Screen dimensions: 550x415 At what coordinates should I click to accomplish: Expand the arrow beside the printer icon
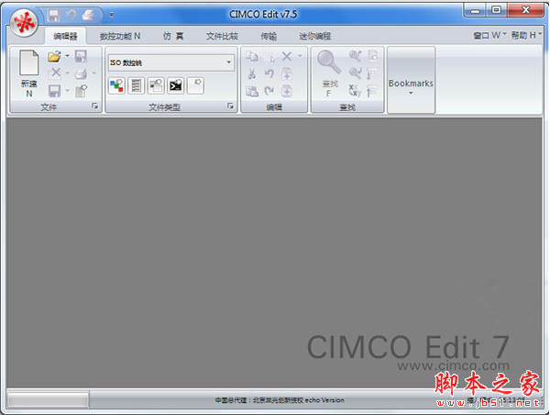pyautogui.click(x=94, y=73)
